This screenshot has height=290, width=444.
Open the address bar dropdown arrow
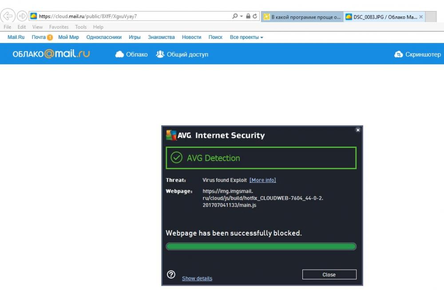241,16
